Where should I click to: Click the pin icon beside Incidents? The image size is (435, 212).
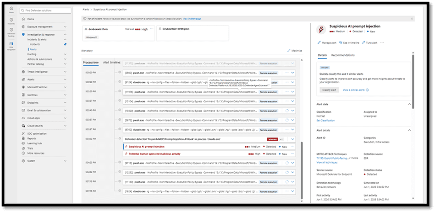(x=65, y=44)
